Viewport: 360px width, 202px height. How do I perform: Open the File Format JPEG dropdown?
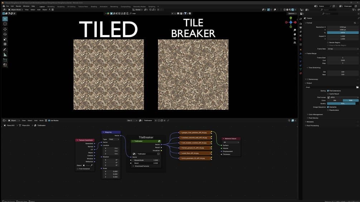click(343, 98)
